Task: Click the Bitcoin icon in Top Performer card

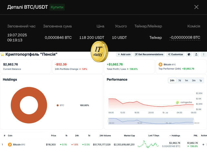Action: (x=160, y=65)
